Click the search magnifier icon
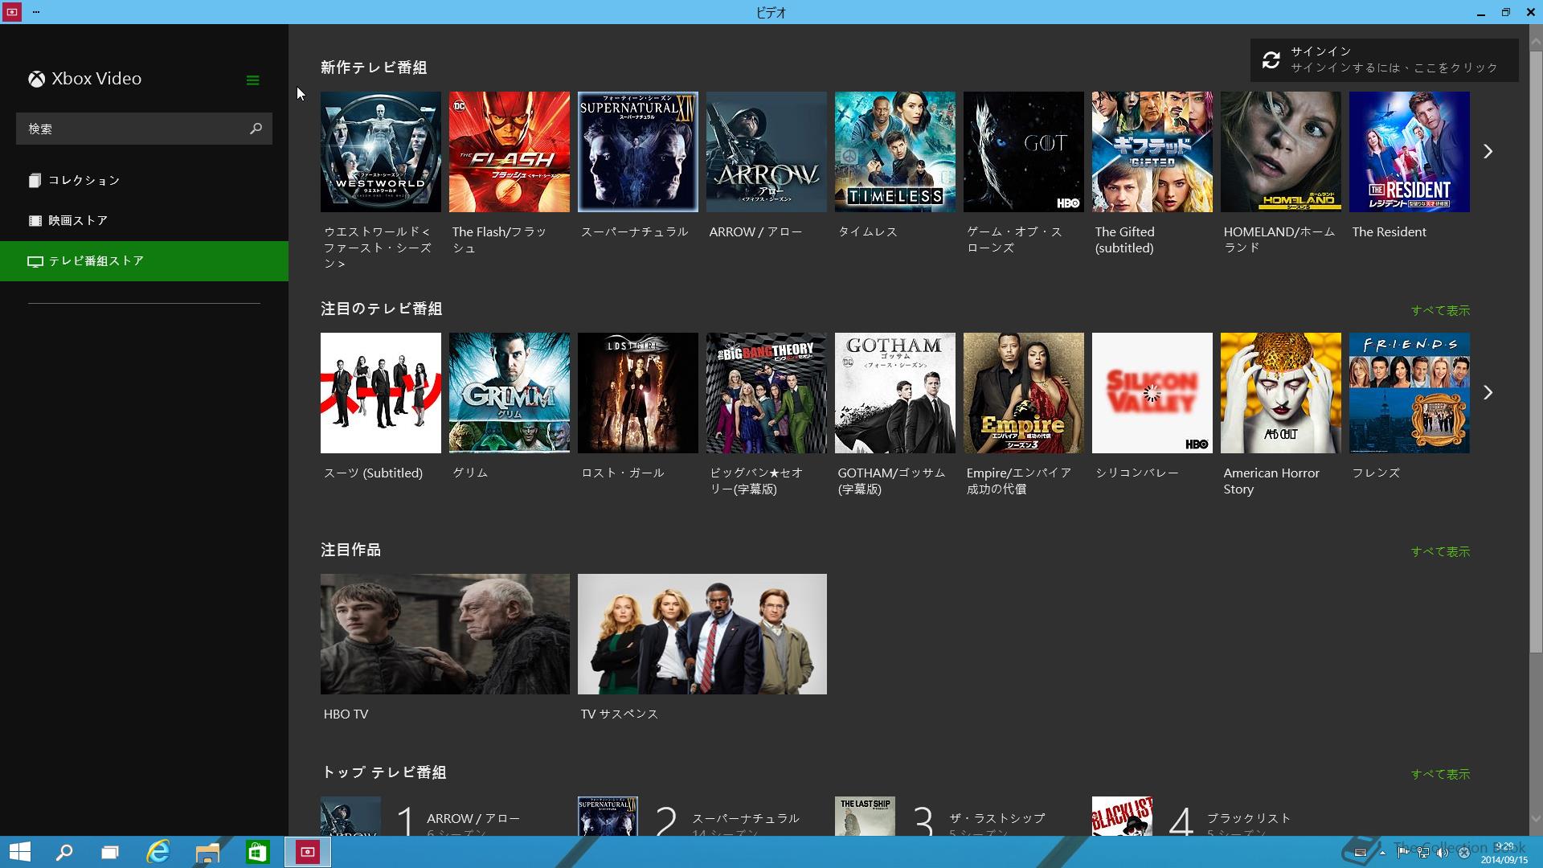Screen dimensions: 1543x868 (x=256, y=129)
